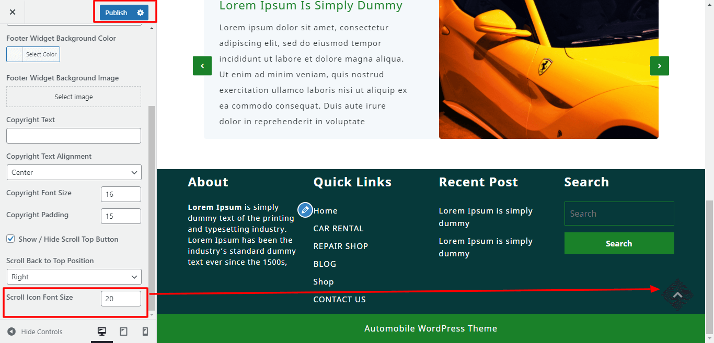Click the Publish button

click(116, 13)
